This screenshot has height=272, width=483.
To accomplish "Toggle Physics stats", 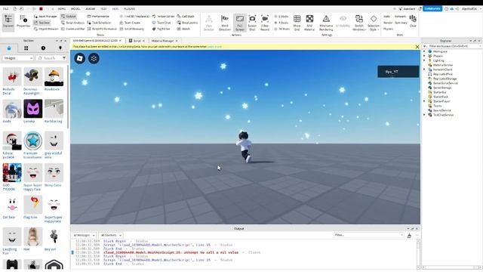I will [x=388, y=29].
